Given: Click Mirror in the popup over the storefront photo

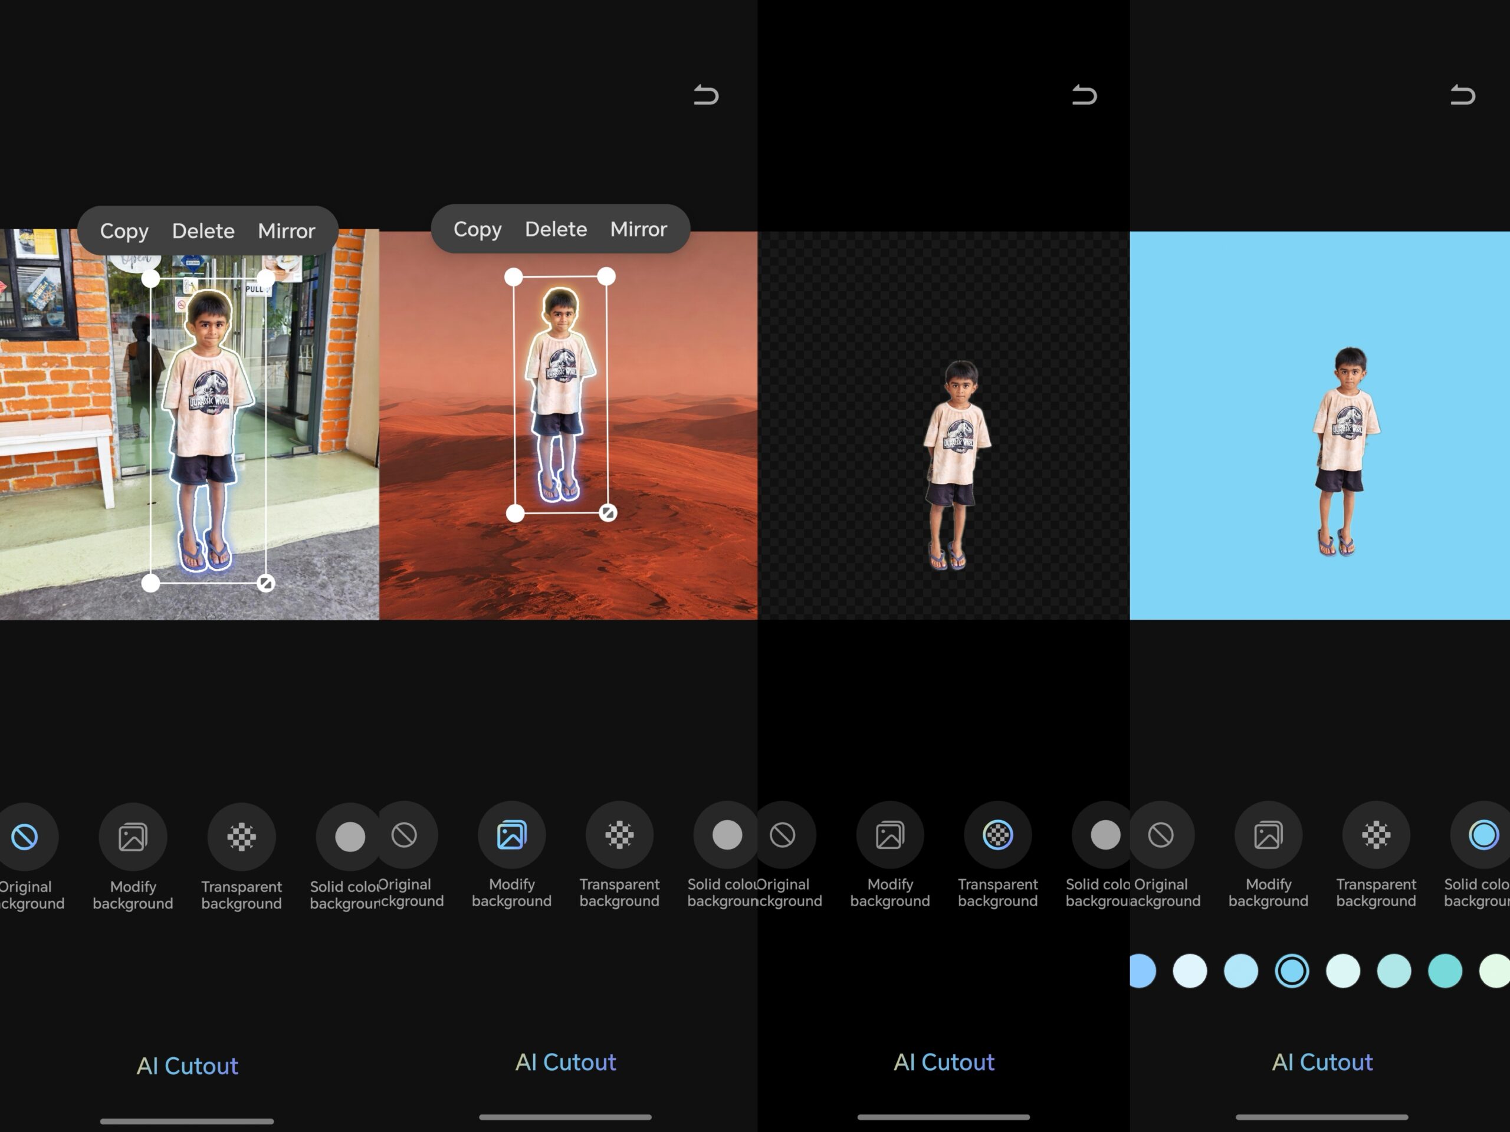Looking at the screenshot, I should point(286,231).
